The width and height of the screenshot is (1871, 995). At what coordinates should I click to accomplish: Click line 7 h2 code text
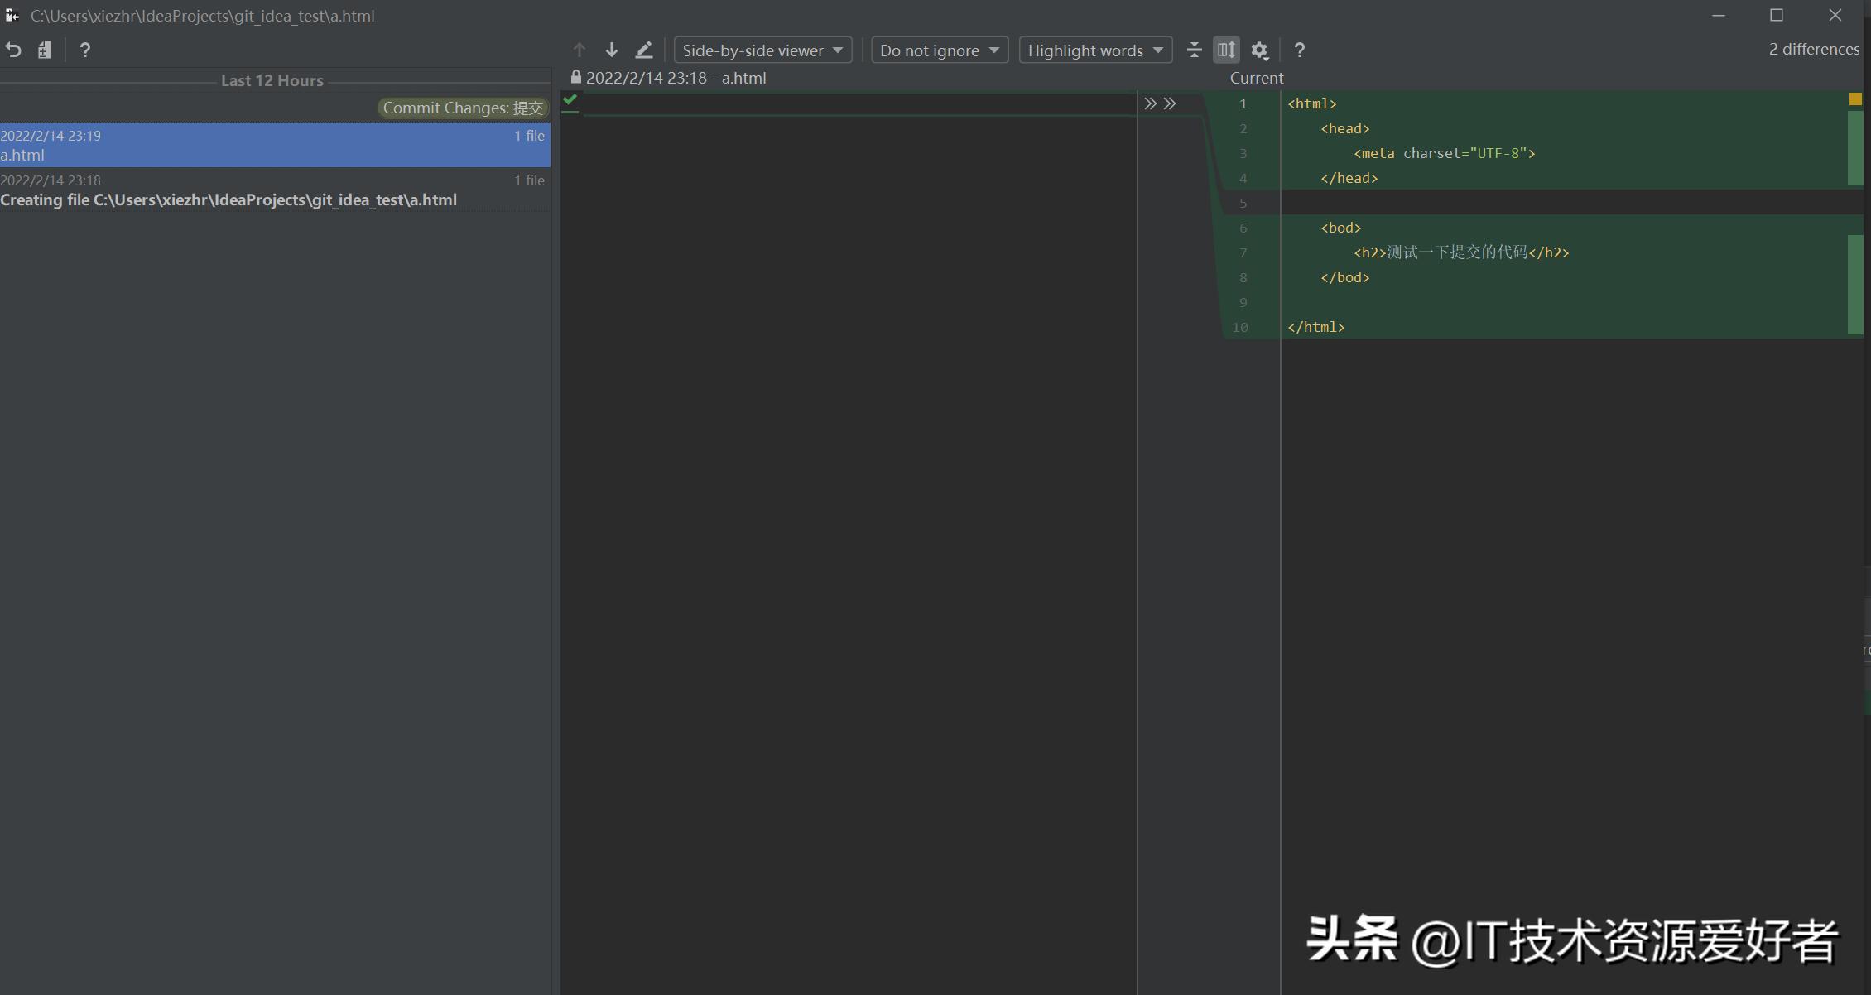[x=1460, y=252]
